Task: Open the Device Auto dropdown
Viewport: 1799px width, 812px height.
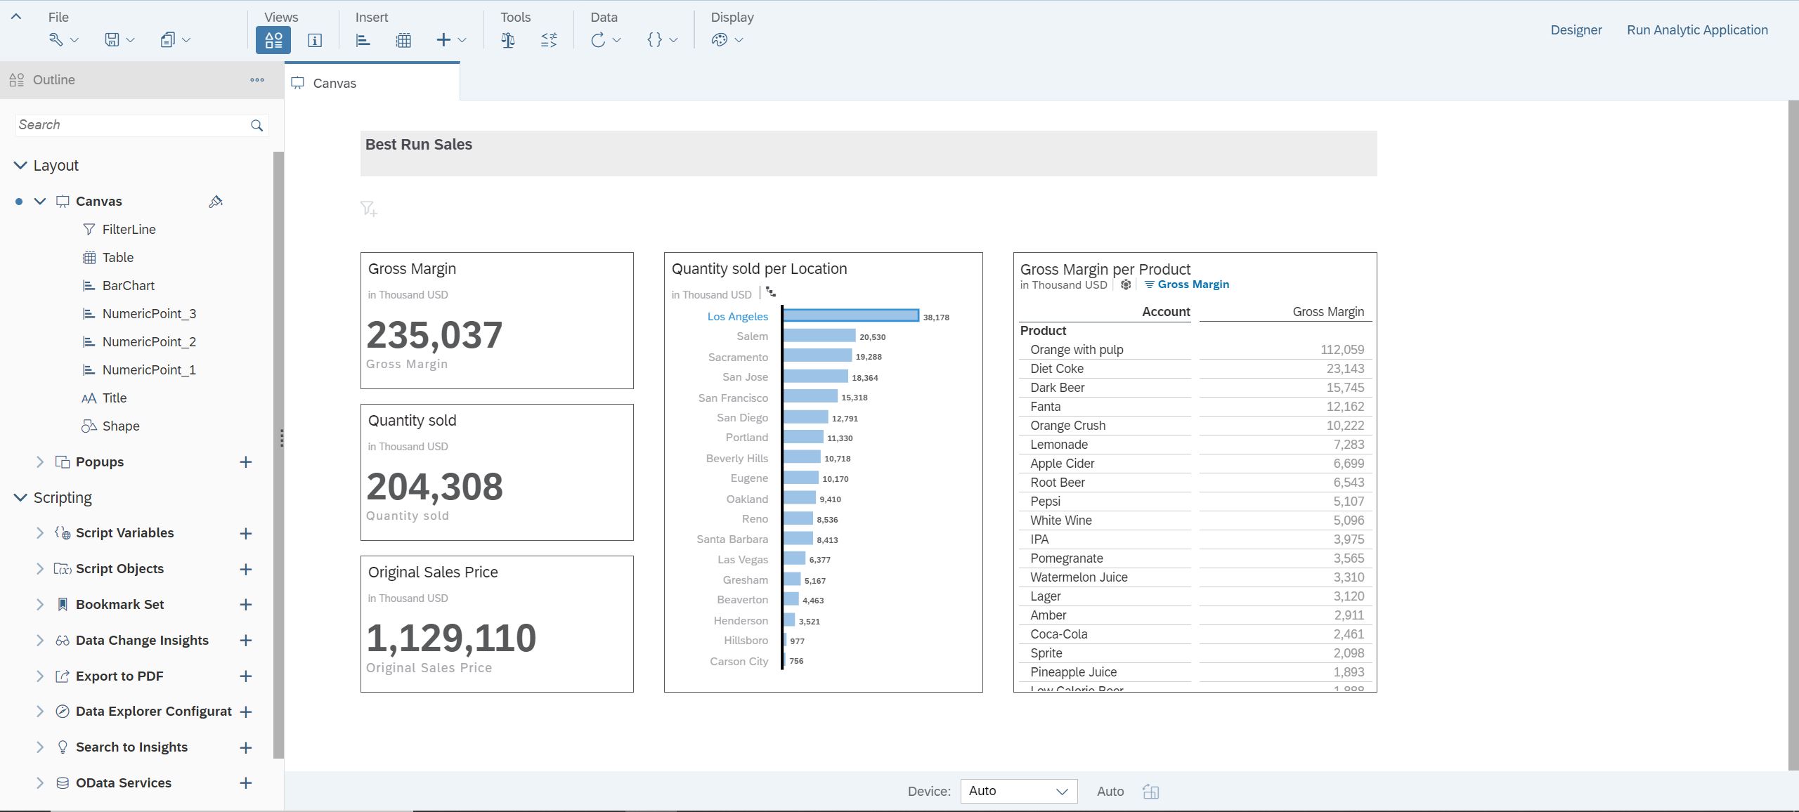Action: (1018, 791)
